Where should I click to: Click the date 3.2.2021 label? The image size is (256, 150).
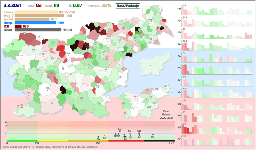point(12,5)
